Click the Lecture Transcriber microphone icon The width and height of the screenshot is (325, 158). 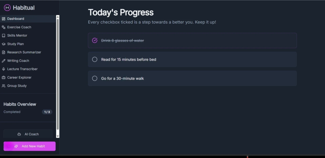[x=3, y=69]
